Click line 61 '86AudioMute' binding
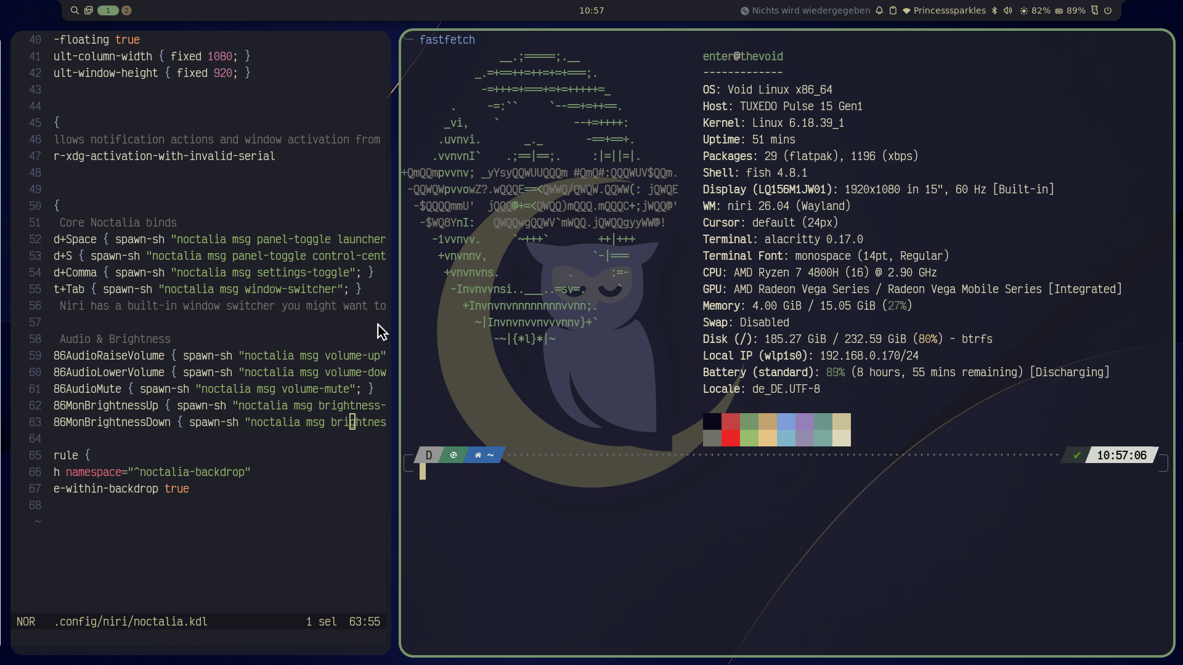This screenshot has width=1183, height=665. [213, 389]
